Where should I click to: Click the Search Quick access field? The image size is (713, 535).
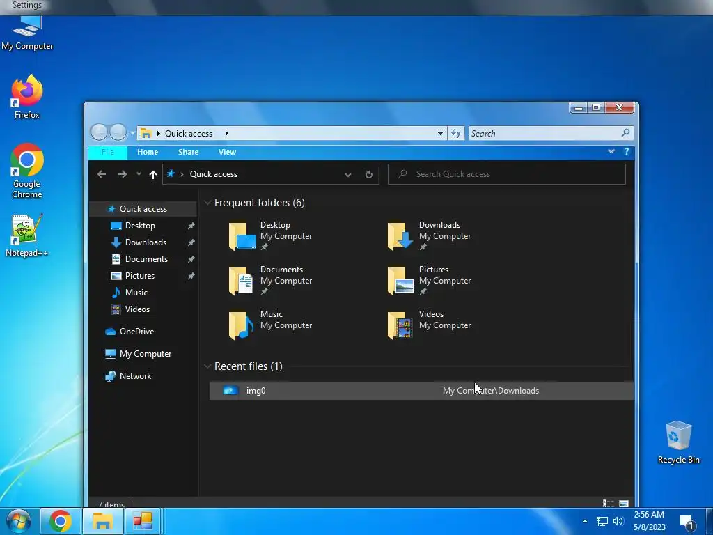[x=507, y=174]
